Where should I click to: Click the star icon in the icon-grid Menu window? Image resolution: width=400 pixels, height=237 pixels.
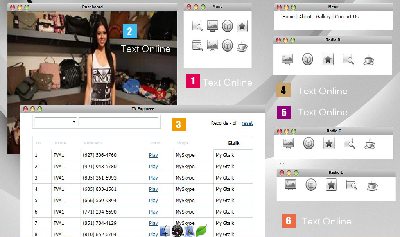[242, 26]
